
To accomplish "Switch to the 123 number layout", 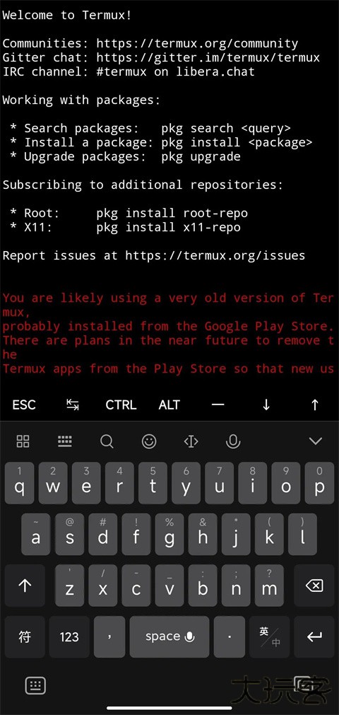I will coord(69,636).
